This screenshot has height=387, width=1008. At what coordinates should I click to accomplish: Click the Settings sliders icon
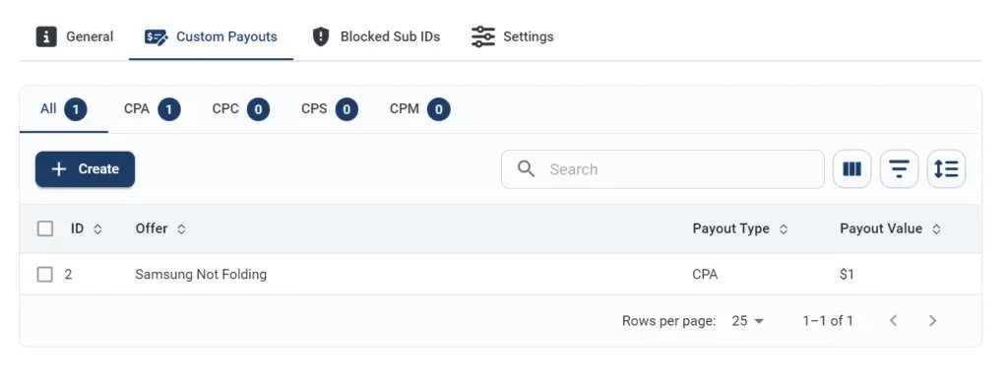point(482,36)
